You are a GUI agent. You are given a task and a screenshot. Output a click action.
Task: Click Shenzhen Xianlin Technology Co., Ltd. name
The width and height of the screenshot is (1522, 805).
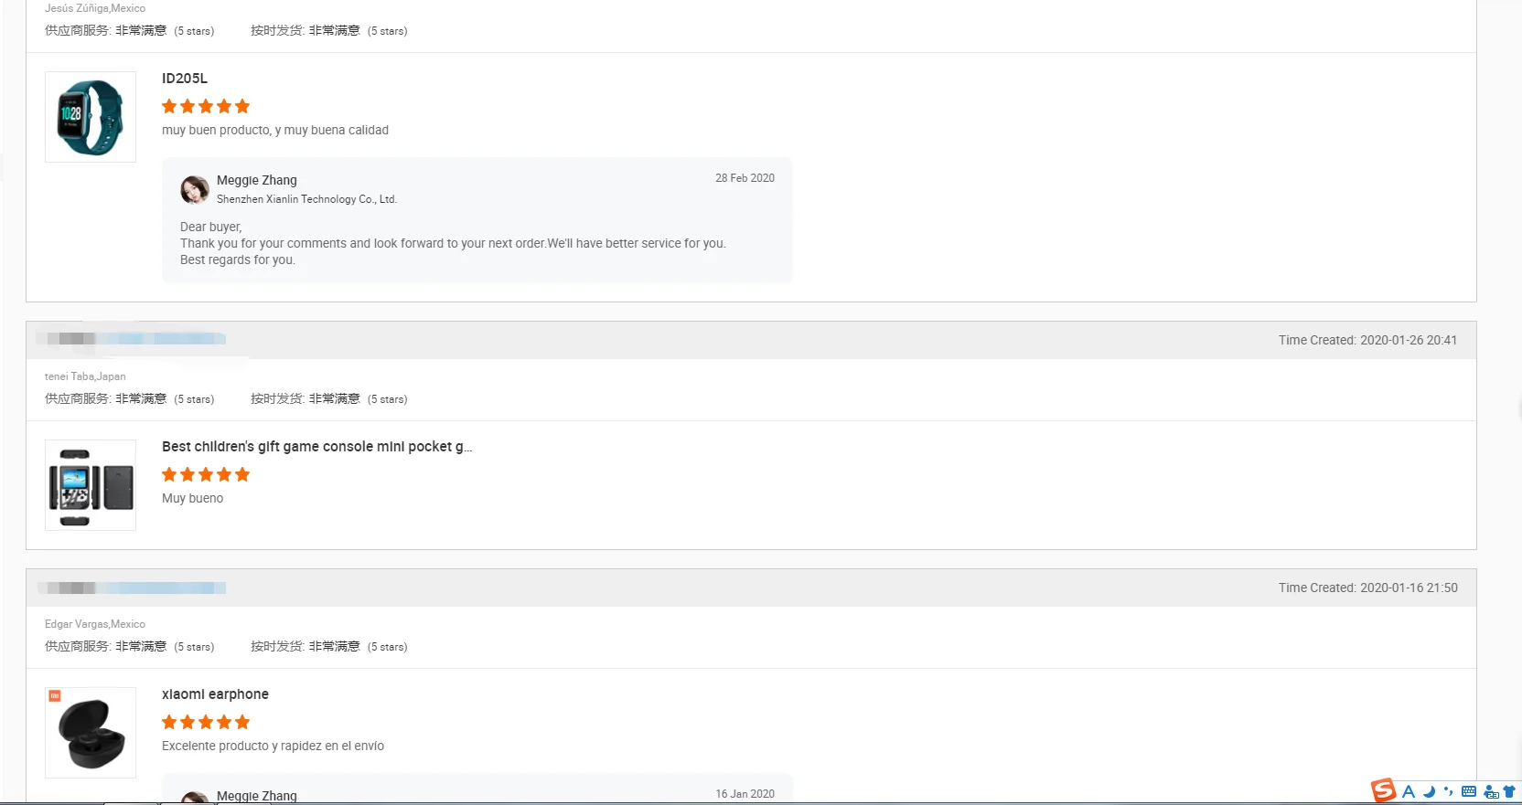(306, 199)
